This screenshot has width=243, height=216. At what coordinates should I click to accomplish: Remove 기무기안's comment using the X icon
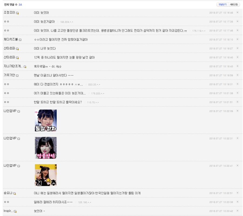point(238,75)
